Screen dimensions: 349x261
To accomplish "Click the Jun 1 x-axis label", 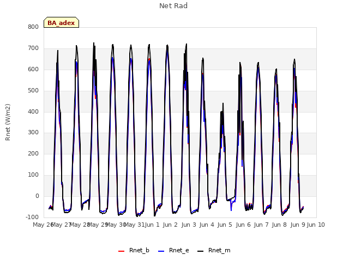I will click(x=152, y=225).
